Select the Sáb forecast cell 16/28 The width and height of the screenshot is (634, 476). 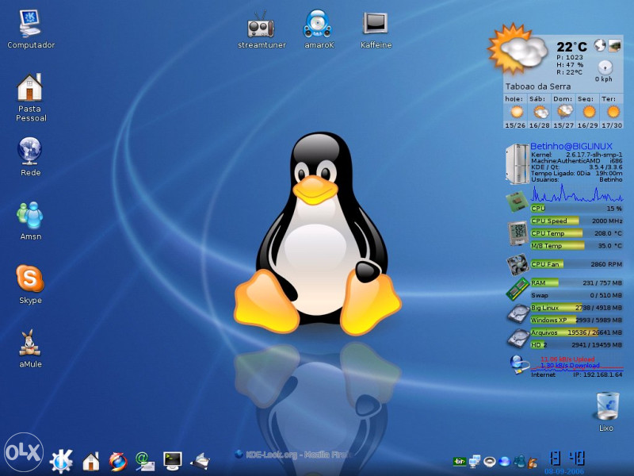pos(540,112)
